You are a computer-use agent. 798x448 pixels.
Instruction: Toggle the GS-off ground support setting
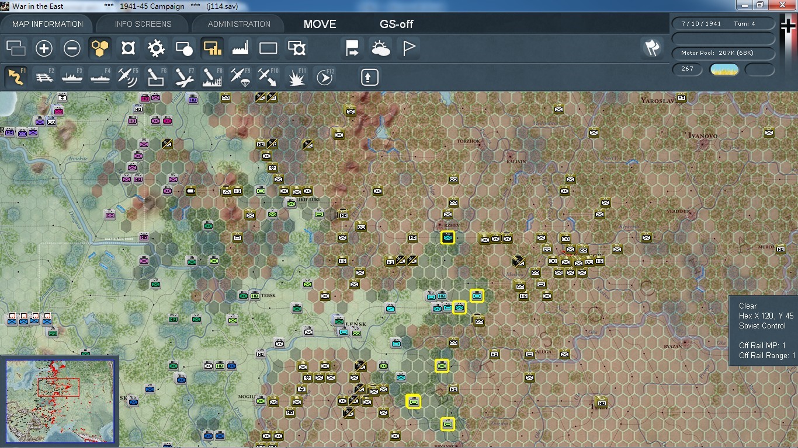click(x=397, y=24)
